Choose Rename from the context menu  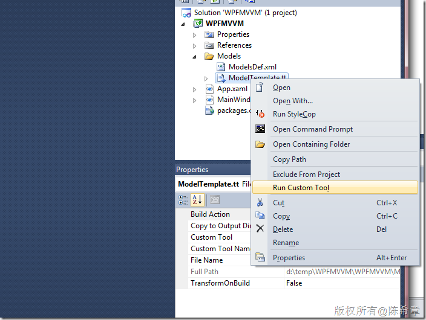tap(335, 243)
